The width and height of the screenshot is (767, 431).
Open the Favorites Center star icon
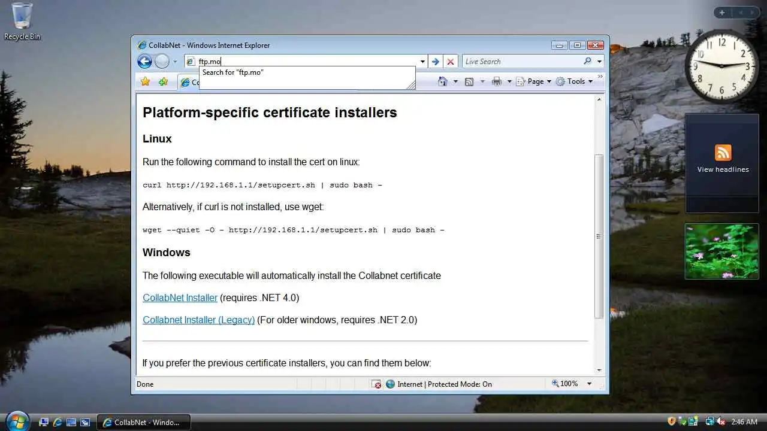tap(145, 81)
